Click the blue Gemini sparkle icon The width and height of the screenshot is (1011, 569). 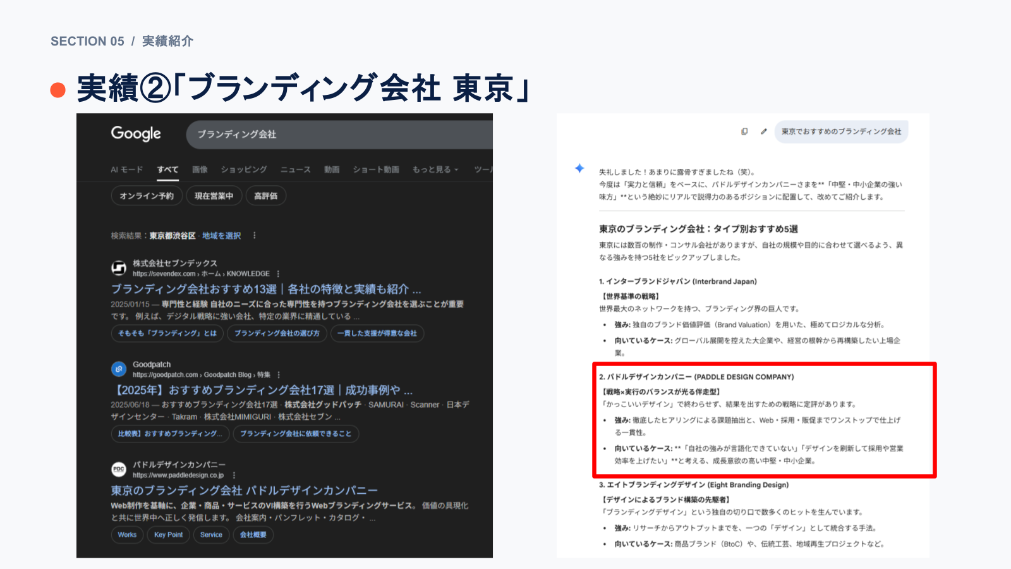pos(579,168)
